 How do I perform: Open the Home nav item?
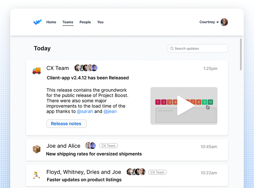(51, 22)
